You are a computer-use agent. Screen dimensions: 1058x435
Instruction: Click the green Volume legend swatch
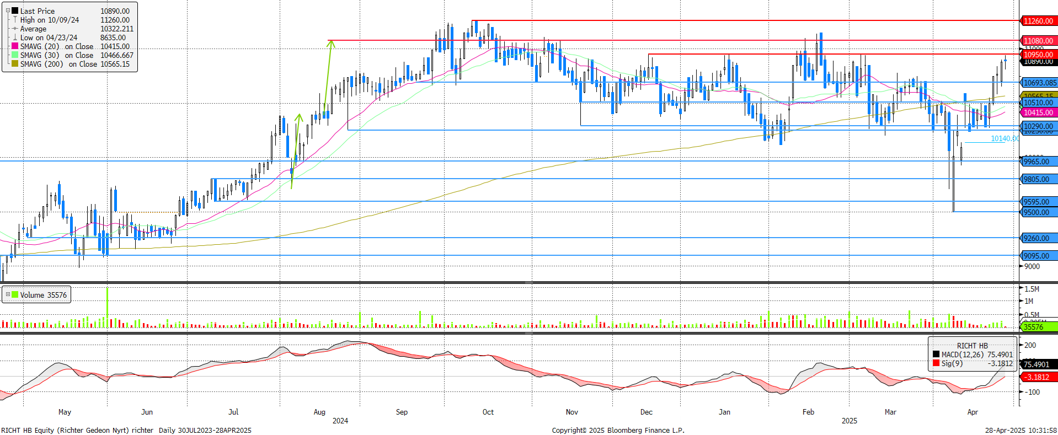[15, 294]
